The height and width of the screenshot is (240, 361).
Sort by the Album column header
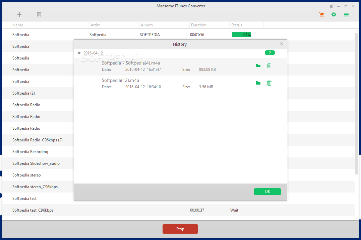[x=147, y=25]
